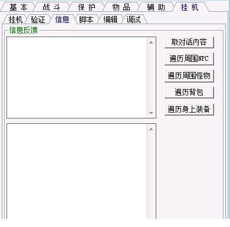Click the lower text box's scroll-up arrow

(x=151, y=129)
